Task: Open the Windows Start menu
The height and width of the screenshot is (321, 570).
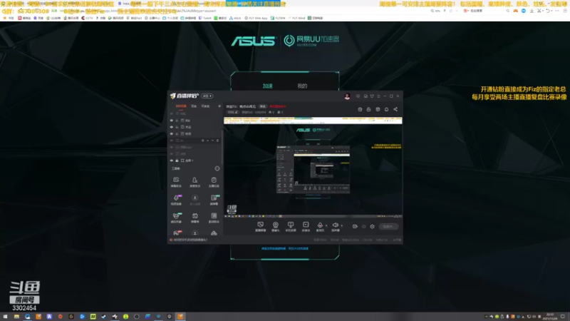Action: coord(5,317)
